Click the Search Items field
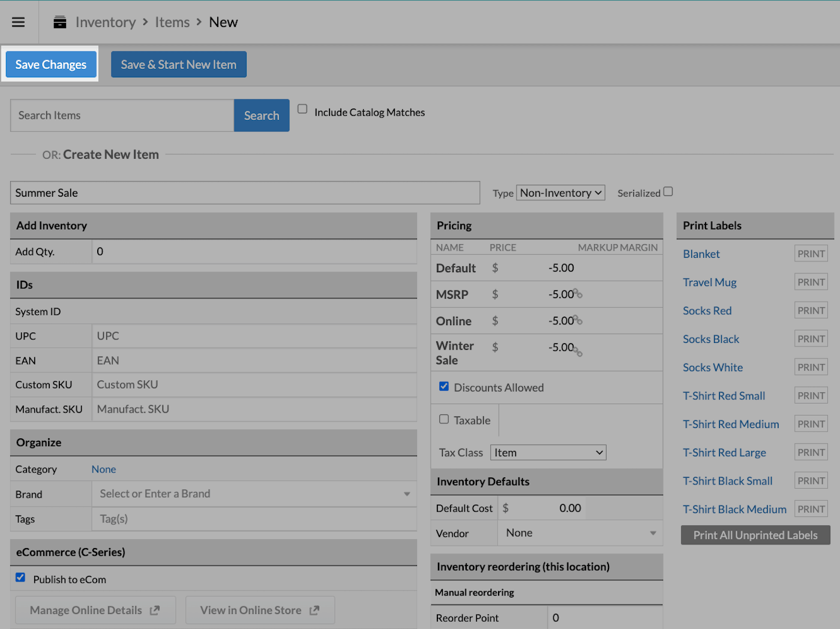 [122, 115]
